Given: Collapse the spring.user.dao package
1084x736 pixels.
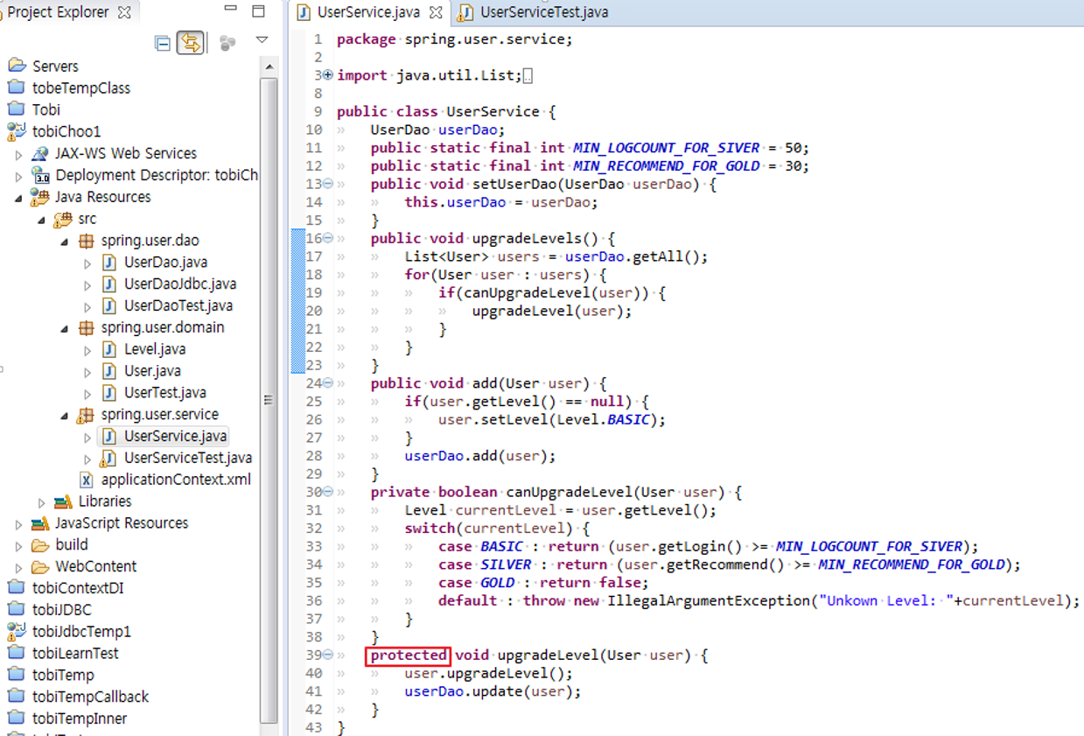Looking at the screenshot, I should click(x=65, y=242).
